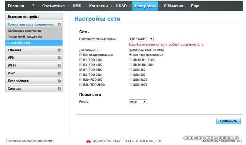
Task: Open the SIM-меню tab
Action: [173, 6]
